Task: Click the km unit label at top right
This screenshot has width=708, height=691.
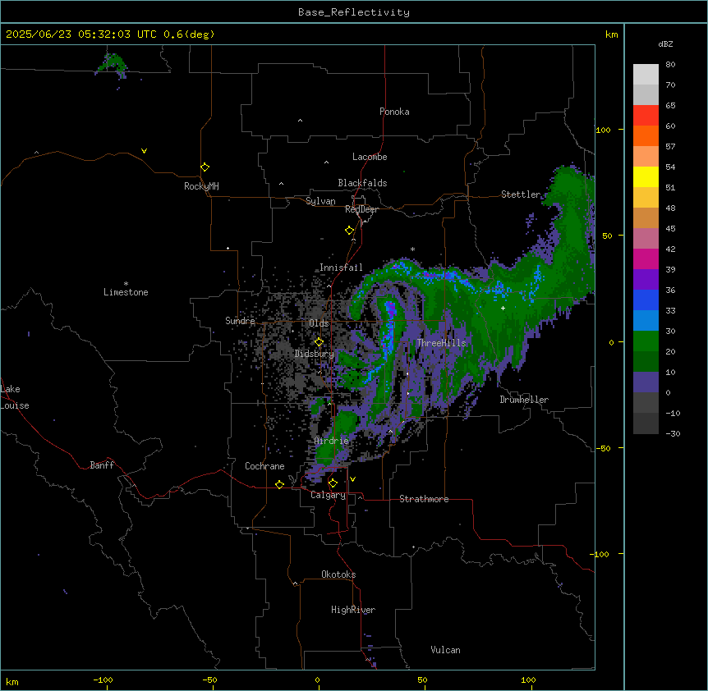Action: 611,34
